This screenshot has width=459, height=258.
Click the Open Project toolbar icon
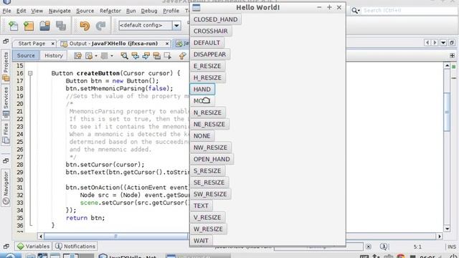coord(44,26)
